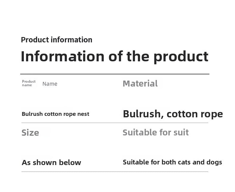The width and height of the screenshot is (235, 192).
Task: Click the divider line above the Size header
Action: click(115, 123)
